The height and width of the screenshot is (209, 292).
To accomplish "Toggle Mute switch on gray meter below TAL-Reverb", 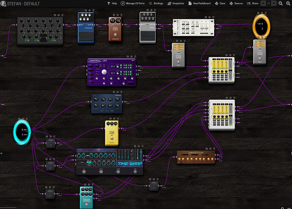I will tap(178, 62).
